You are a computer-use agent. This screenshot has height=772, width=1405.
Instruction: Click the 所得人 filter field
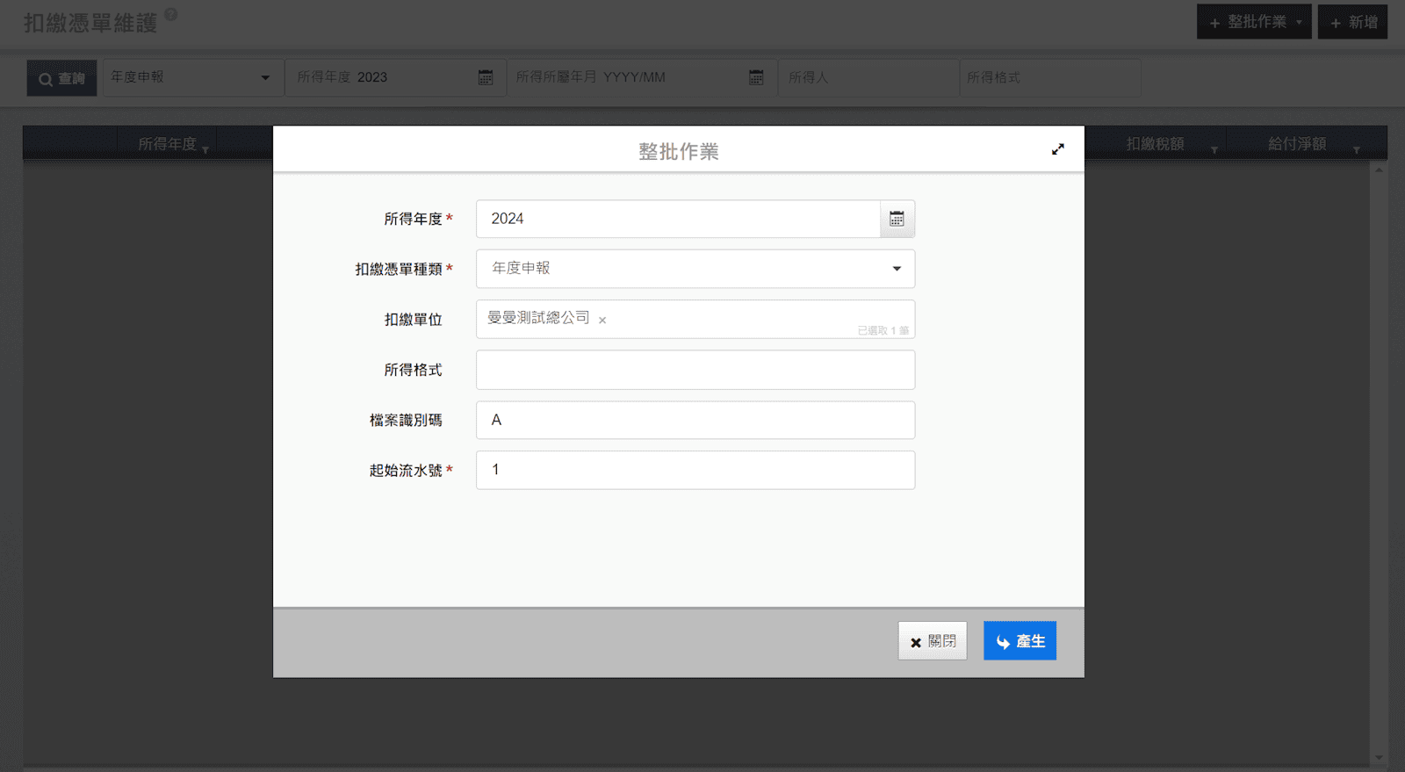[867, 77]
